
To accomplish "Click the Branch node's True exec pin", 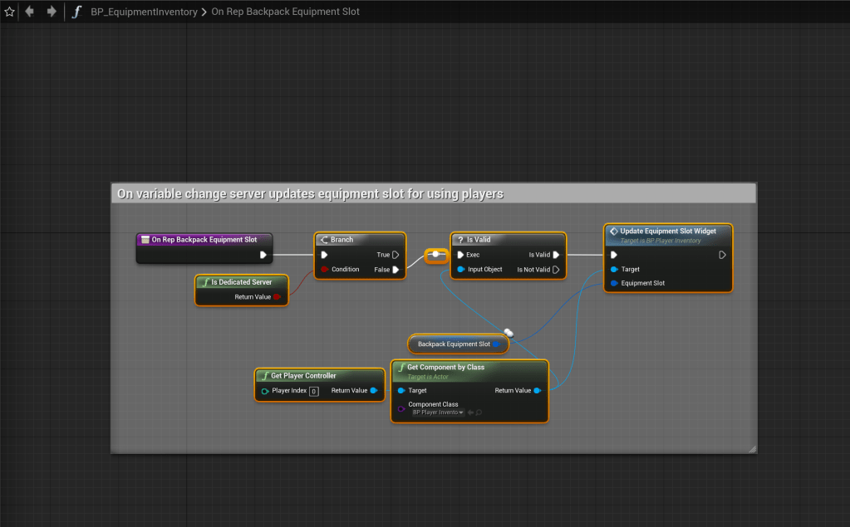I will [x=396, y=255].
